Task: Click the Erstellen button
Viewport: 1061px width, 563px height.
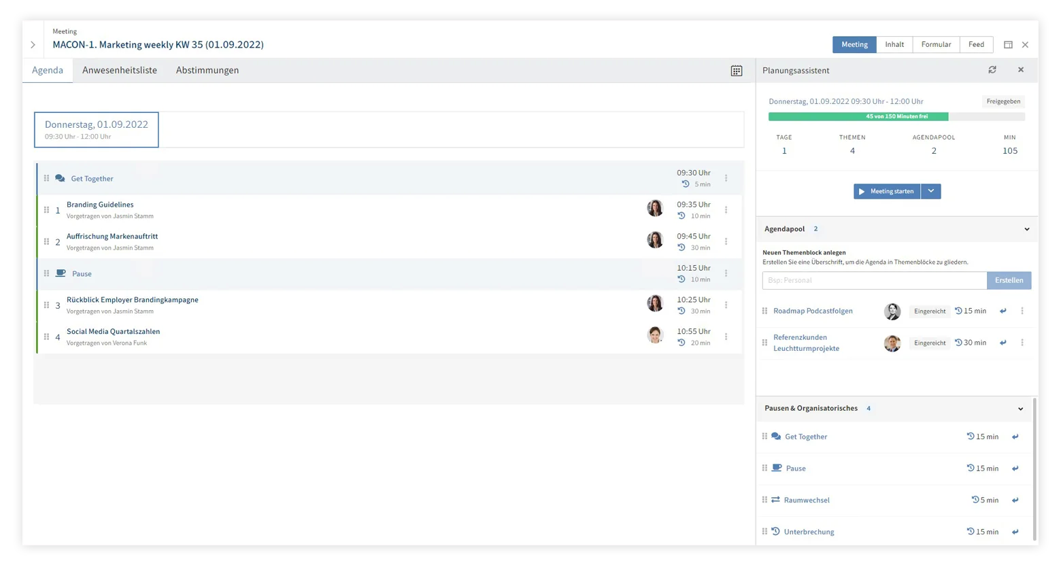Action: pos(1009,281)
